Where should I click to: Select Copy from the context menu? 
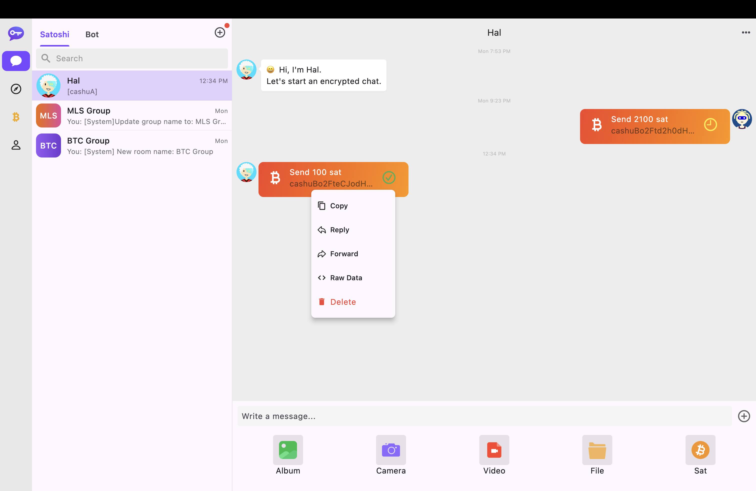tap(338, 206)
